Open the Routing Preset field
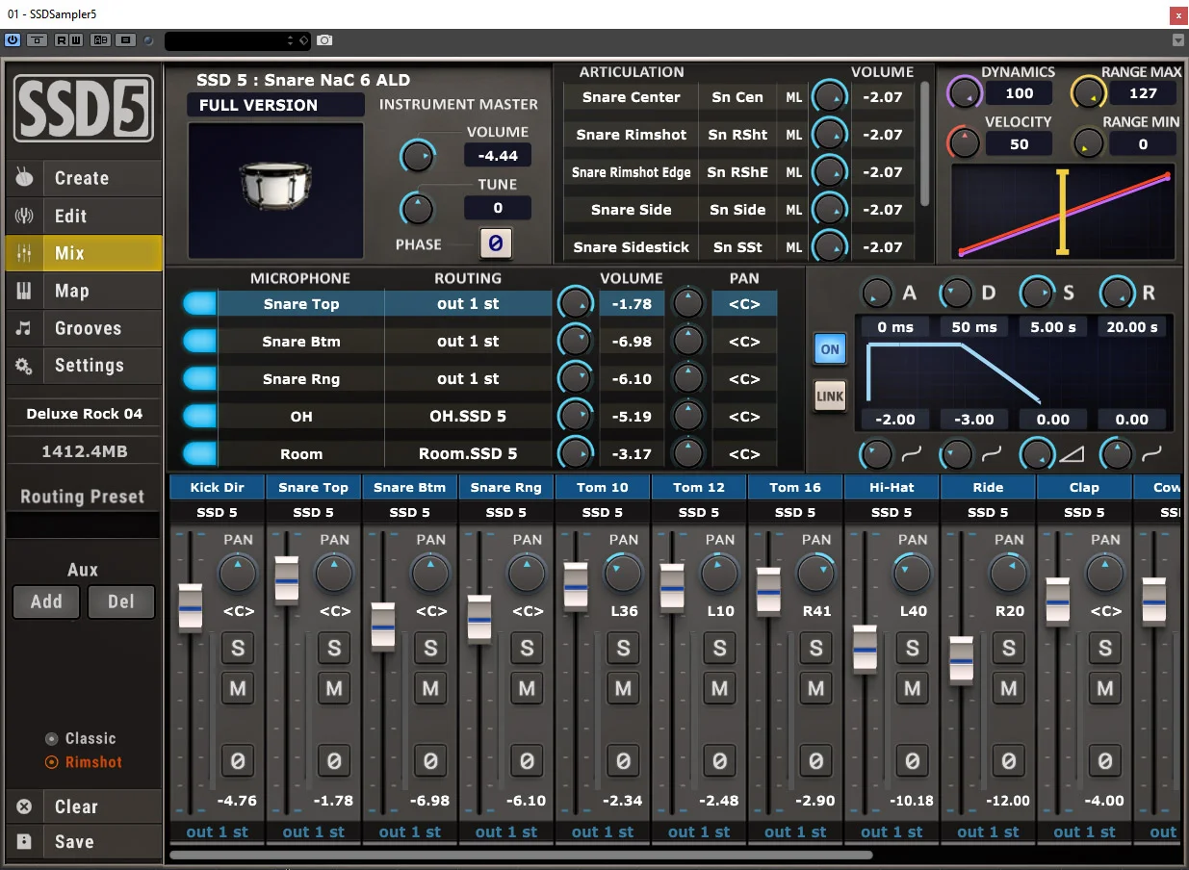The height and width of the screenshot is (870, 1189). 83,525
